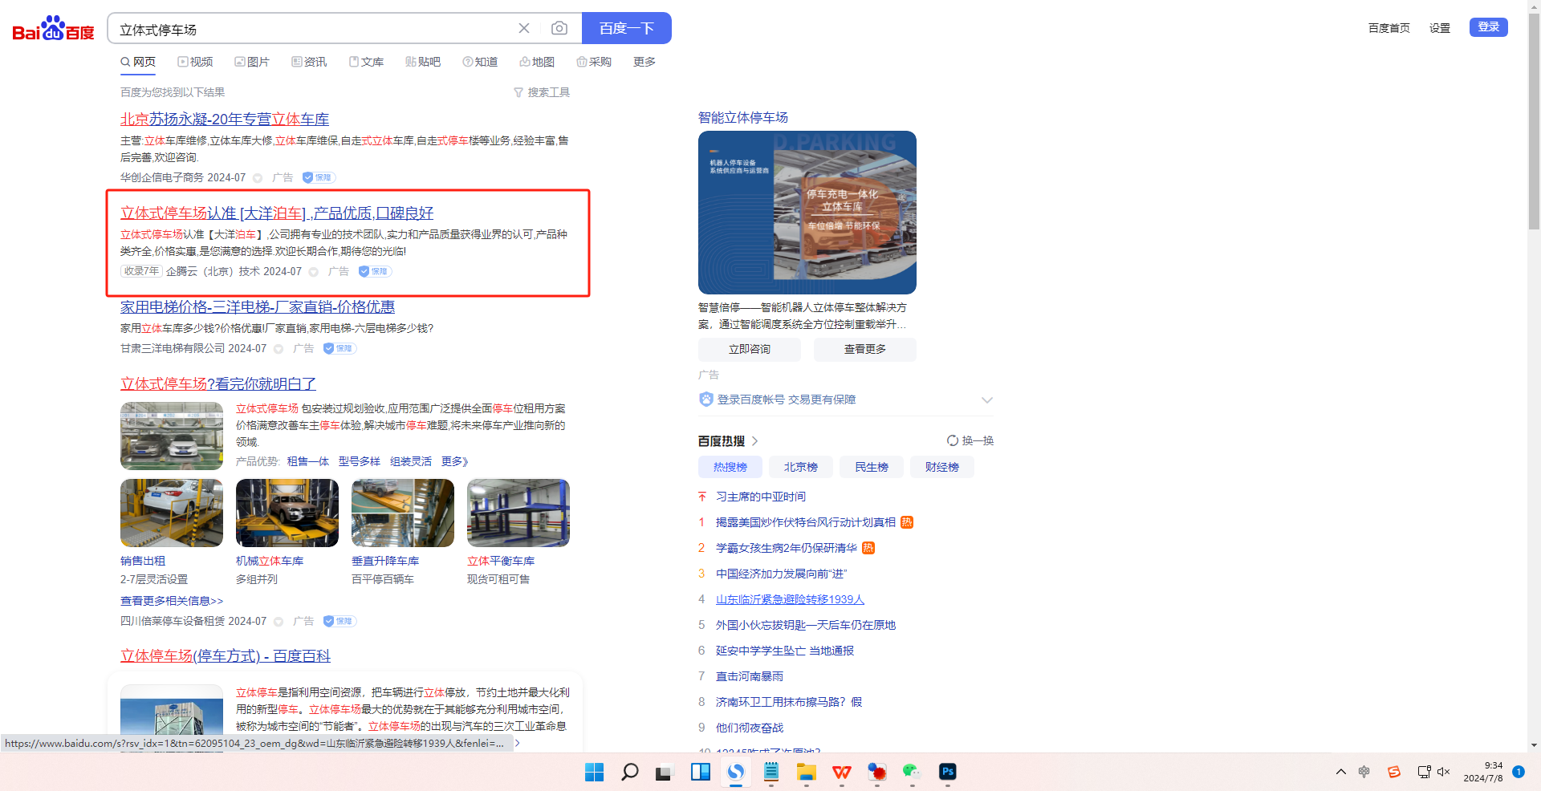Click the search tools filter (搜索工具)
Viewport: 1541px width, 791px height.
pos(542,92)
